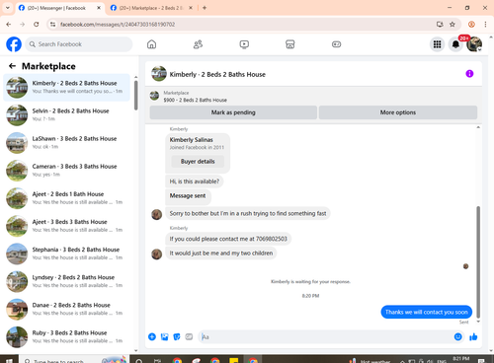Open conversation info purple icon
Viewport: 494px width, 363px height.
469,74
